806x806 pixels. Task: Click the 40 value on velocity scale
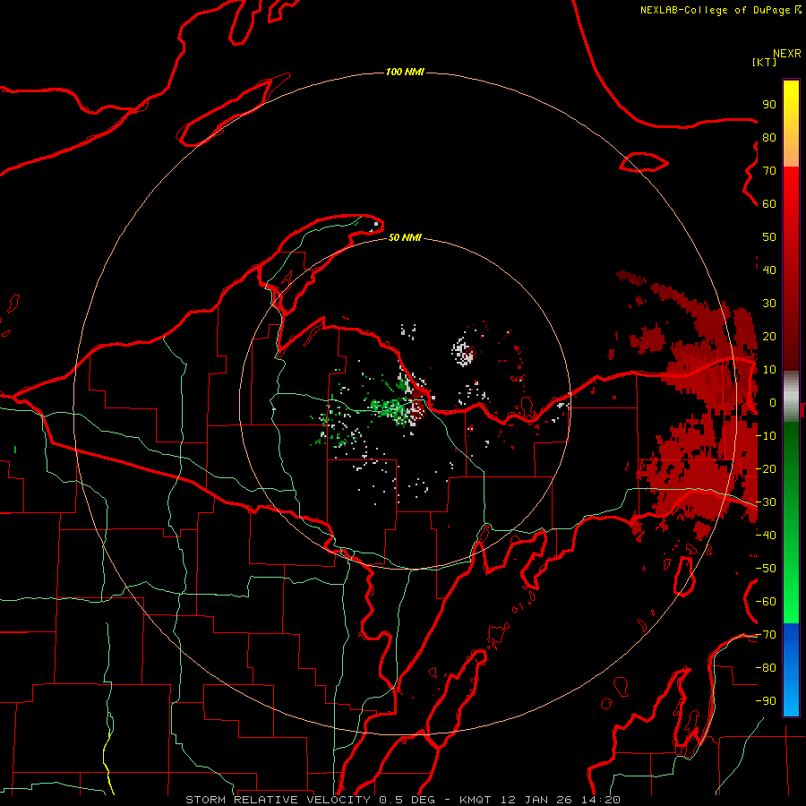point(769,270)
